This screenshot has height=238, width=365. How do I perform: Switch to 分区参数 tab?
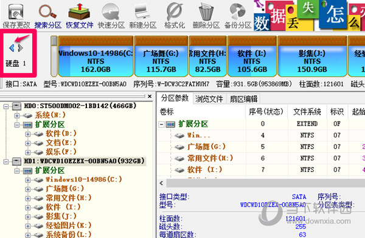click(175, 98)
